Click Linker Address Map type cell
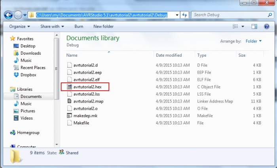Viewport: 277px width, 168px height. (x=215, y=101)
